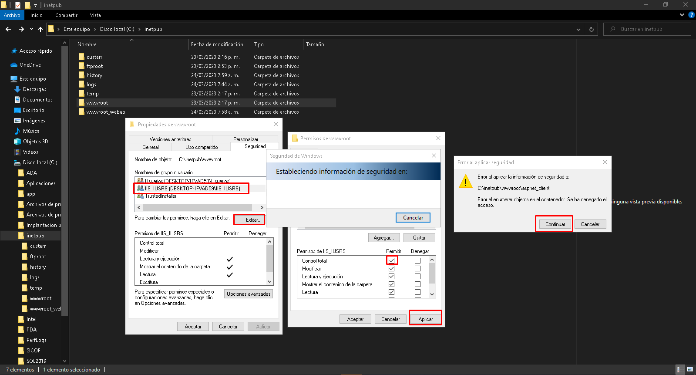Click the refresh icon in address bar
696x375 pixels.
pos(591,29)
